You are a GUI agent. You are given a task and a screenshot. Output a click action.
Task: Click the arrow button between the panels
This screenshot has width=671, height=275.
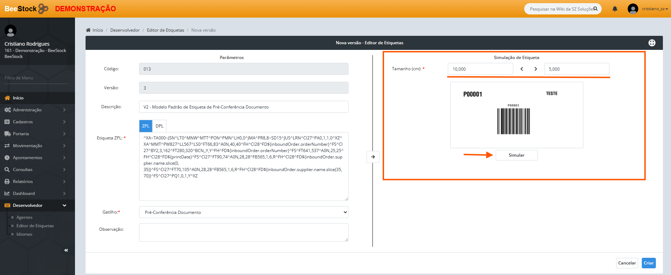tap(373, 157)
